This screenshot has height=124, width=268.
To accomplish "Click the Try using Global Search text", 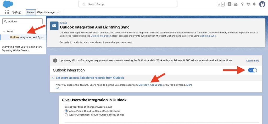I will (16, 50).
